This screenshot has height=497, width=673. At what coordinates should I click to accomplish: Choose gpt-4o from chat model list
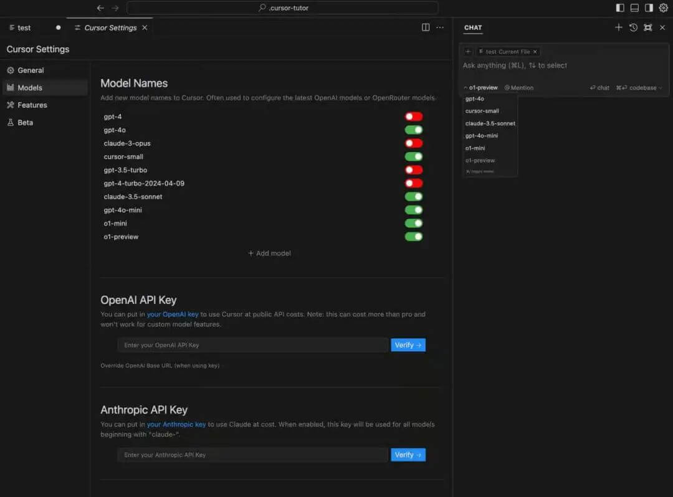point(475,98)
